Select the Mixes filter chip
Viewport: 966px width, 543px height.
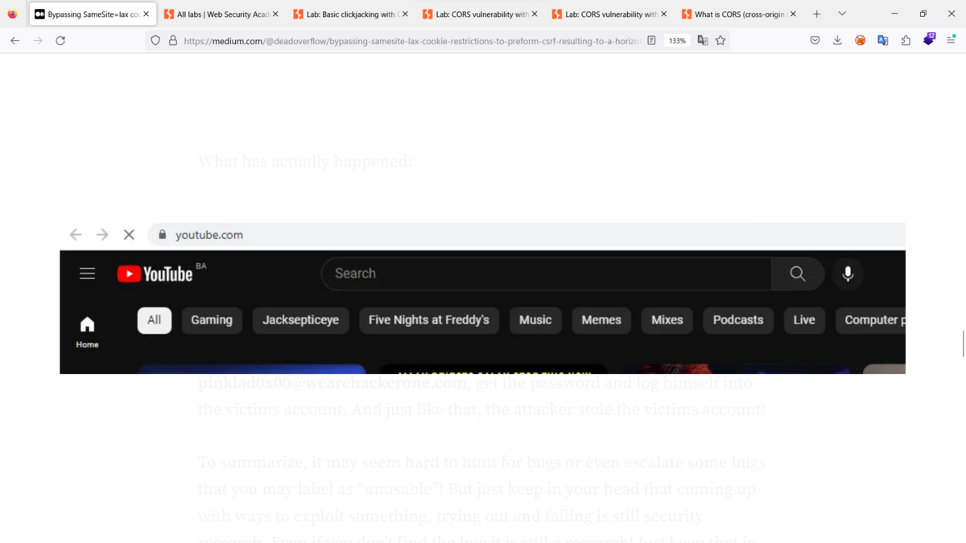tap(667, 320)
